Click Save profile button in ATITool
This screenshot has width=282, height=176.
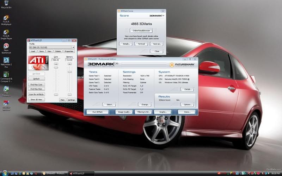click(41, 51)
